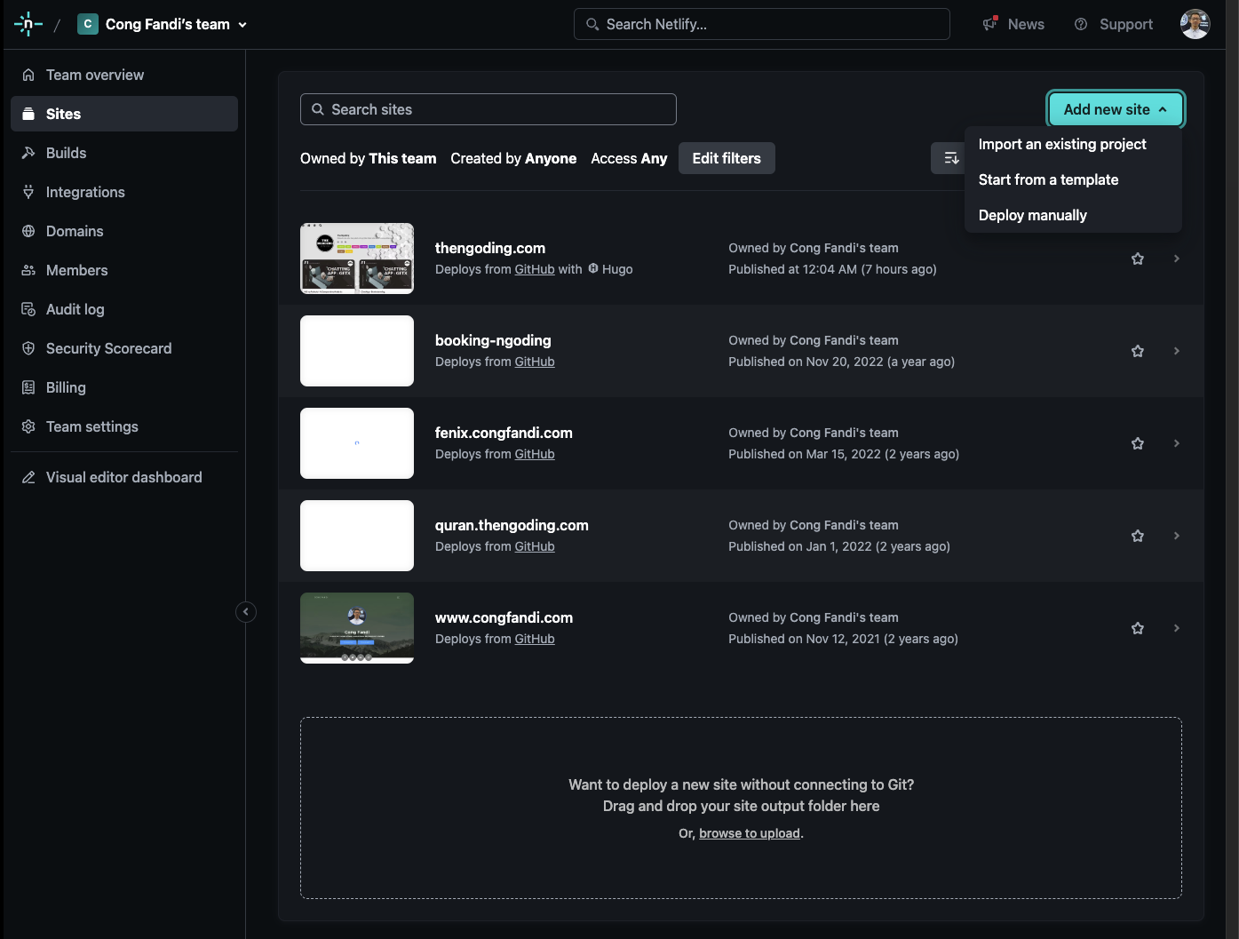1239x939 pixels.
Task: Star the booking-ngoding site
Action: [1138, 351]
